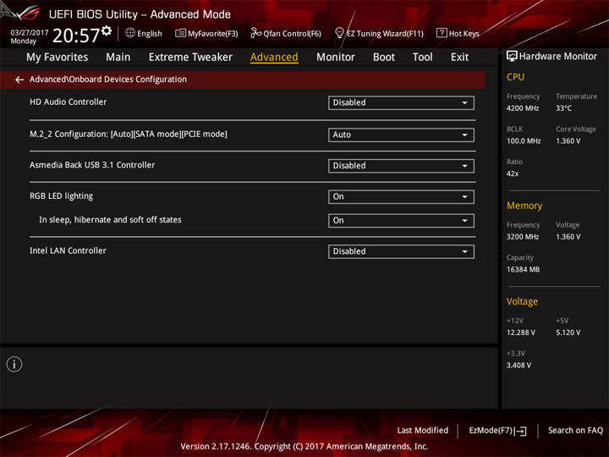609x457 pixels.
Task: Click the info circle icon
Action: pos(14,364)
